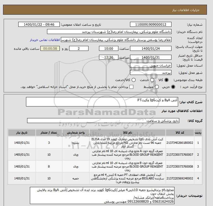This screenshot has height=206, width=213.
Task: Select the کالا radio button
Action: (x=167, y=80)
